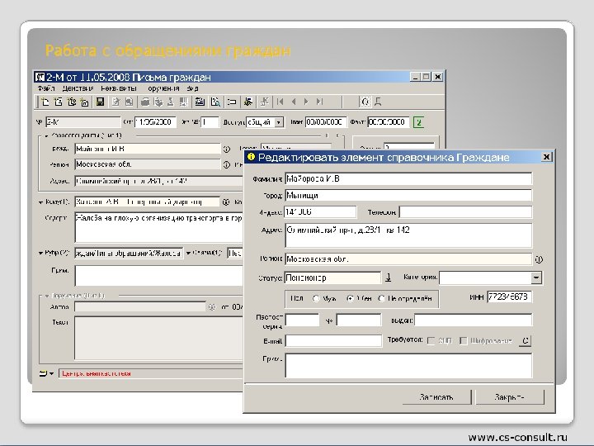
Task: Go to previous record with left arrow
Action: pos(294,102)
